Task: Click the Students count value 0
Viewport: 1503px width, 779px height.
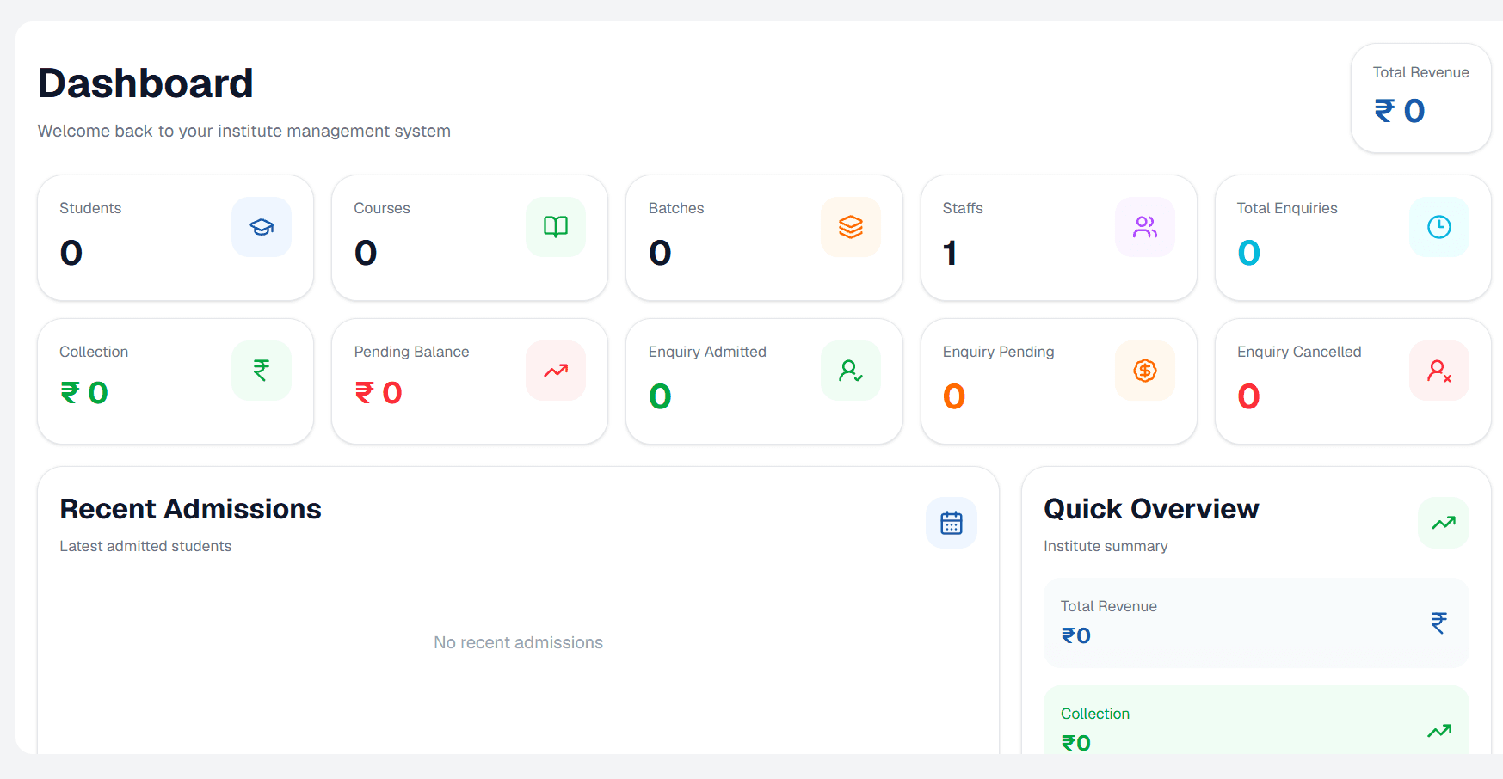Action: [x=71, y=253]
